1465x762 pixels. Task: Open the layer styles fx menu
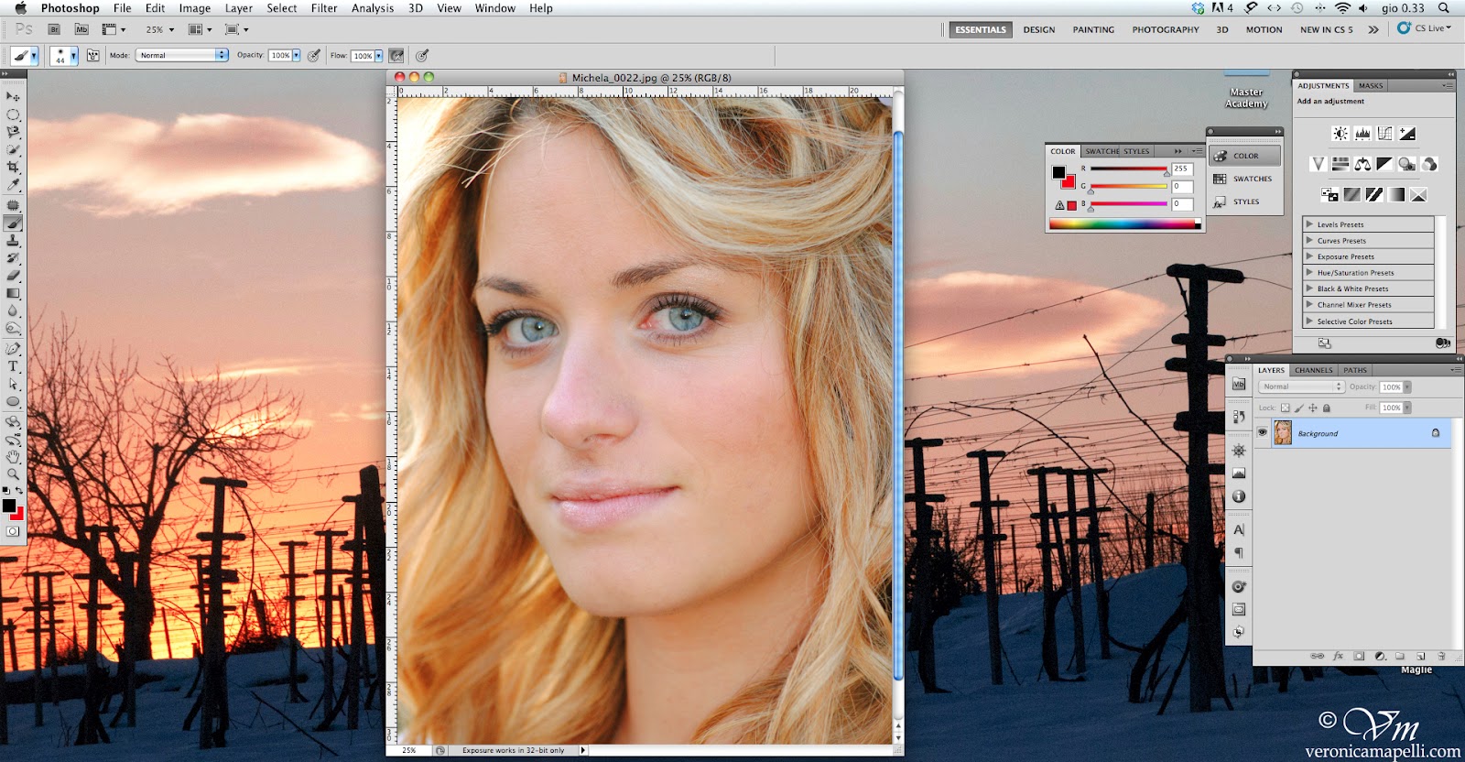1338,657
